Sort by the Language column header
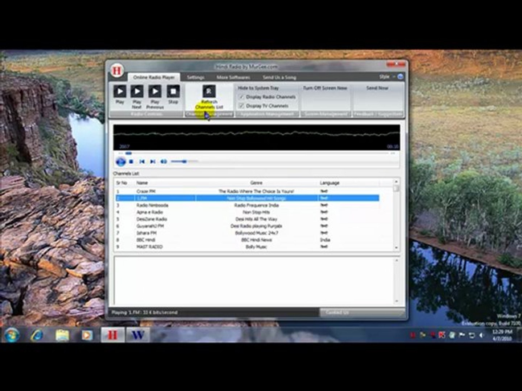522x391 pixels. pos(348,183)
